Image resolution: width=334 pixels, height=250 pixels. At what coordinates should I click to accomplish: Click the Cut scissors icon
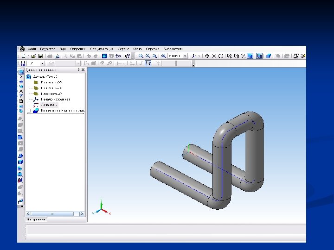(x=65, y=56)
